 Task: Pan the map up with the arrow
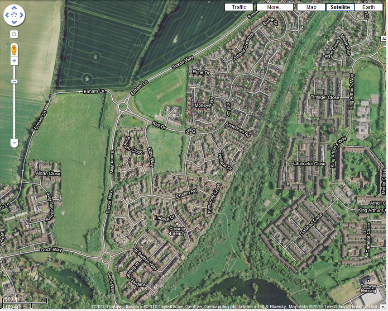pyautogui.click(x=14, y=8)
